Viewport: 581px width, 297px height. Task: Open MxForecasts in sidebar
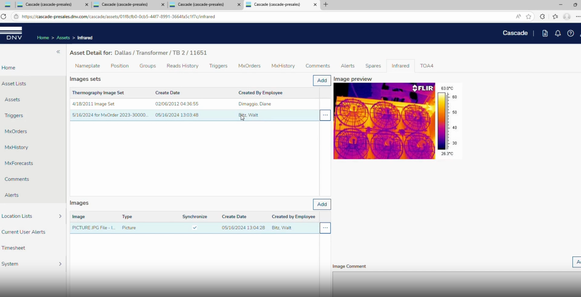pyautogui.click(x=19, y=163)
